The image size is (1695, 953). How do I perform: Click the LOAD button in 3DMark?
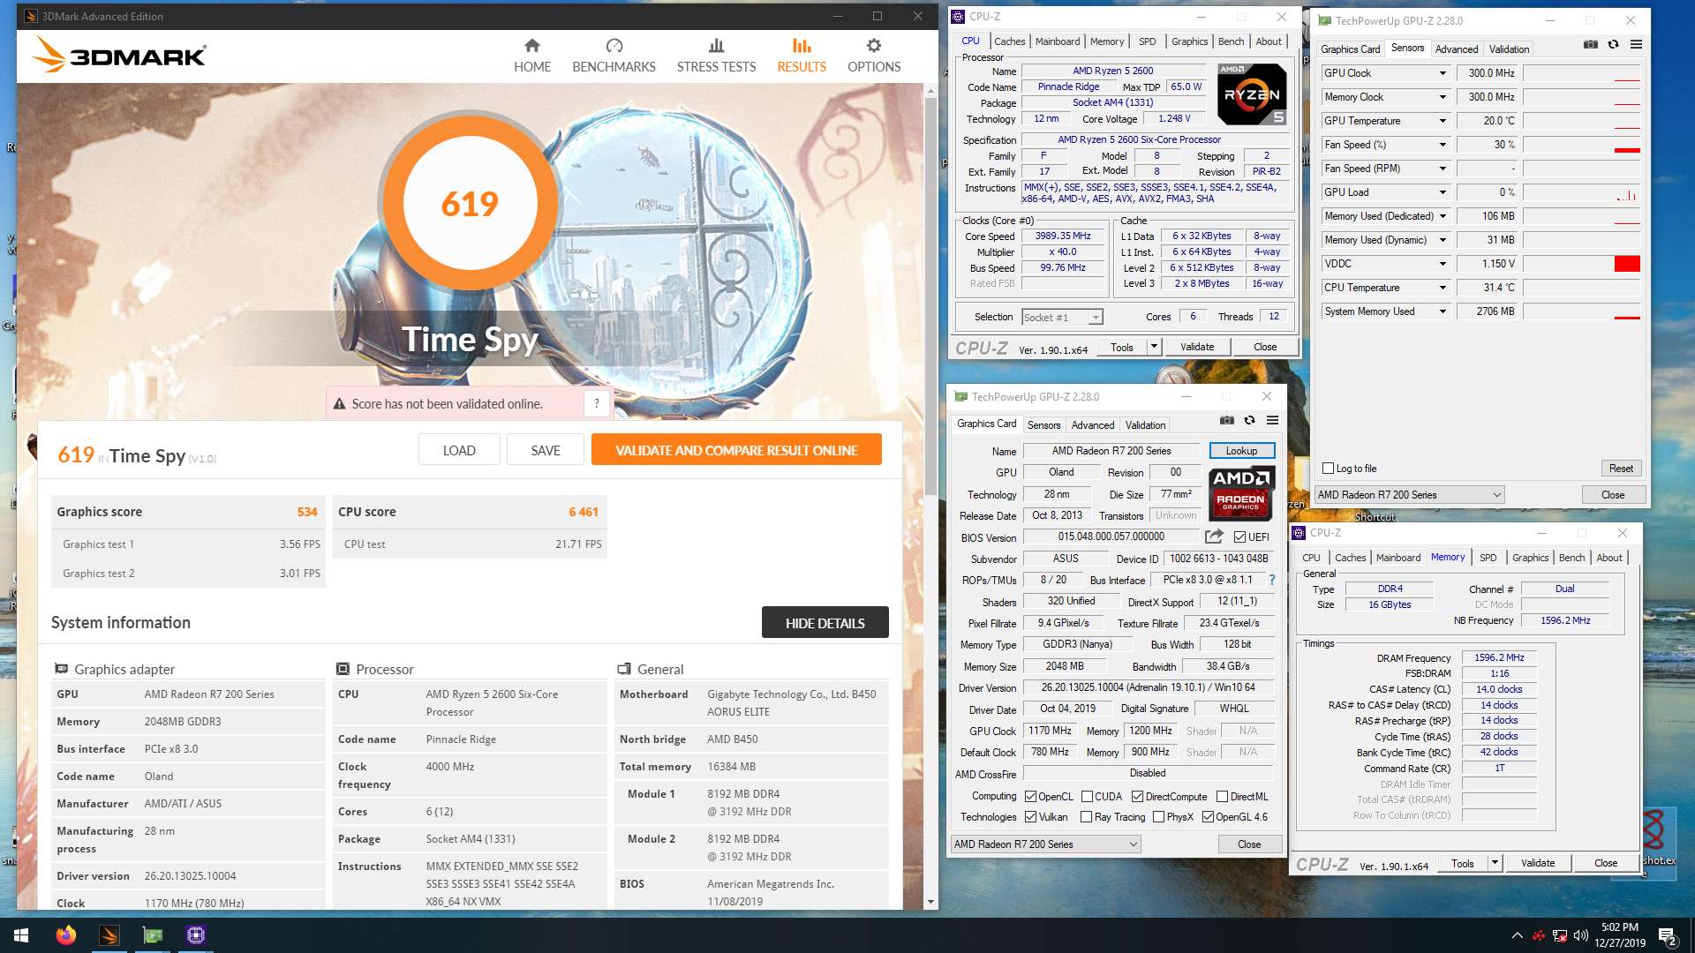click(x=459, y=450)
